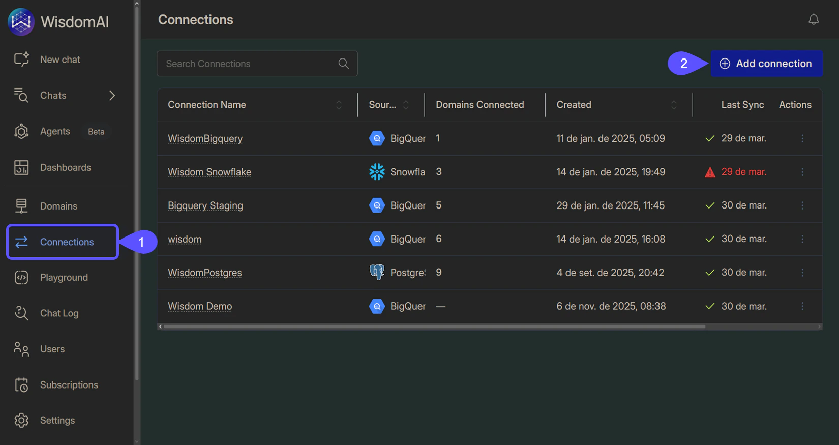Click the Playground code icon
The width and height of the screenshot is (839, 445).
[21, 277]
